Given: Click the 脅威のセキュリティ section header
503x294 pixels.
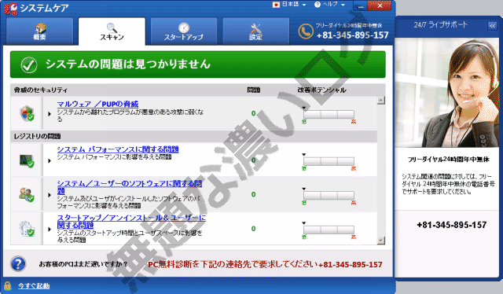Looking at the screenshot, I should [x=40, y=90].
